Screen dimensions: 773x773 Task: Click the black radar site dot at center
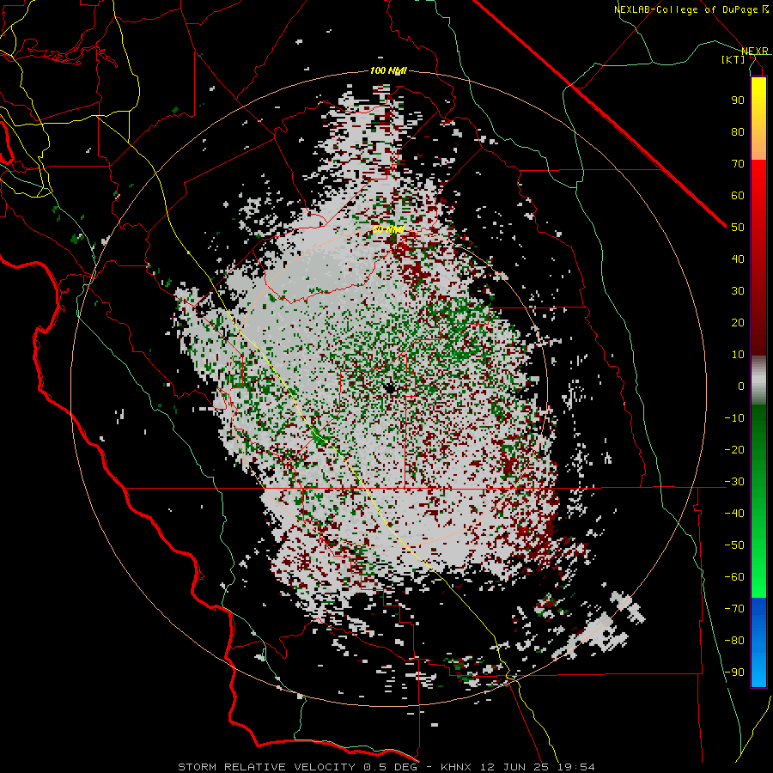[x=390, y=389]
